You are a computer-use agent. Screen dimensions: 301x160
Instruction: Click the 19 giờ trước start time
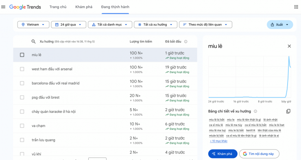coord(176,67)
